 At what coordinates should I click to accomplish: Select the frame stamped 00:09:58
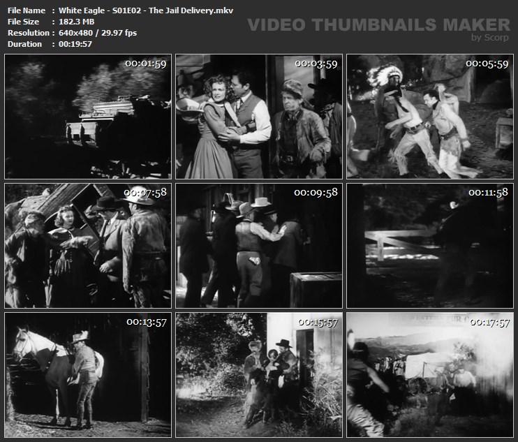pyautogui.click(x=259, y=246)
